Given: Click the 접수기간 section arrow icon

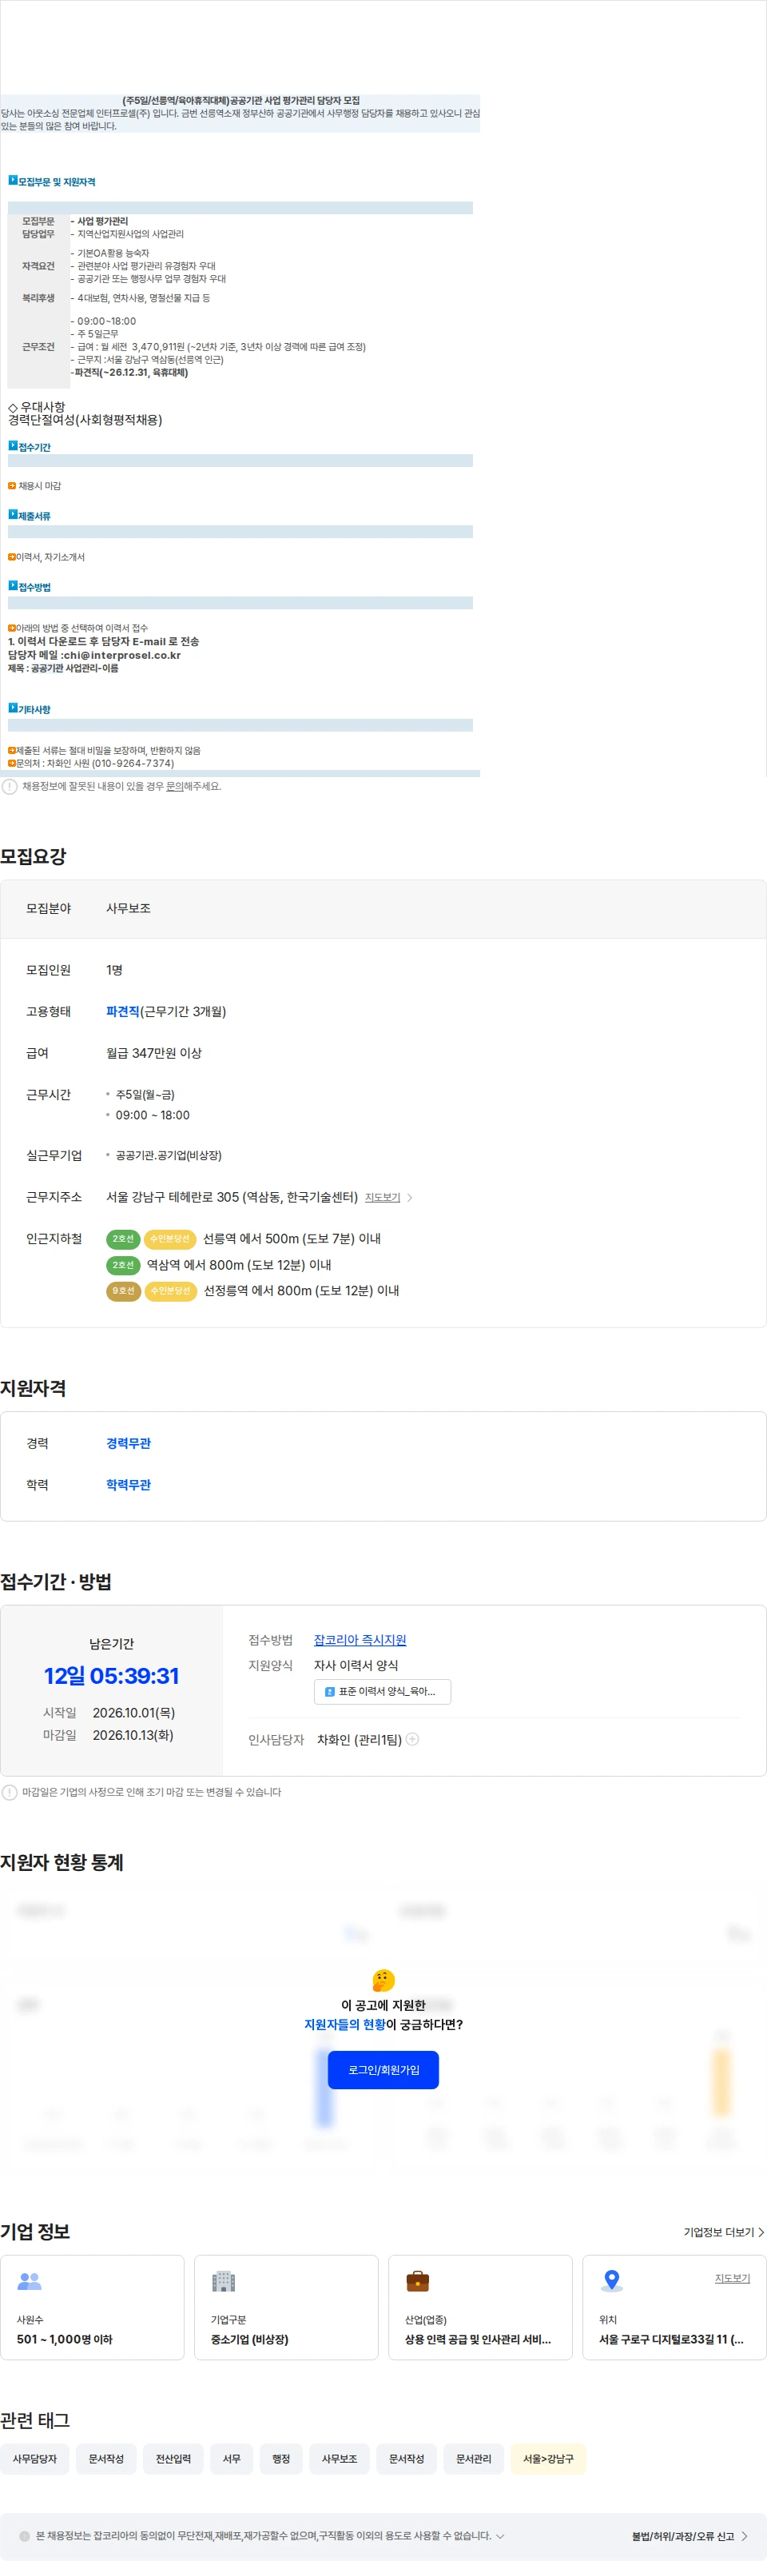Looking at the screenshot, I should click(13, 446).
